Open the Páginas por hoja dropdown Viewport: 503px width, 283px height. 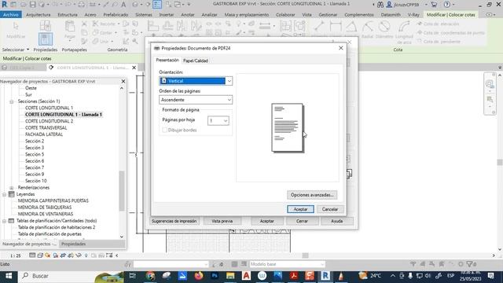pos(218,120)
